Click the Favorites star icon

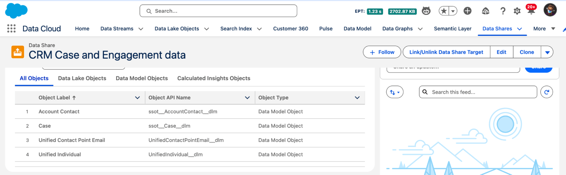click(444, 11)
